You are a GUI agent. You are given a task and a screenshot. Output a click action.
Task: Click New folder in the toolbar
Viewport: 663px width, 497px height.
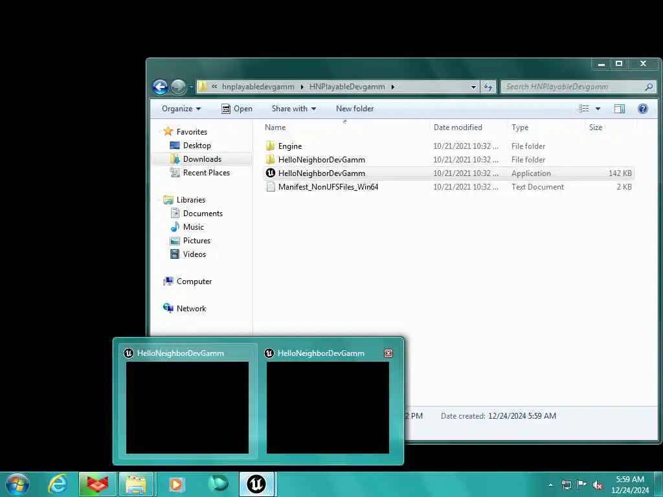tap(355, 109)
